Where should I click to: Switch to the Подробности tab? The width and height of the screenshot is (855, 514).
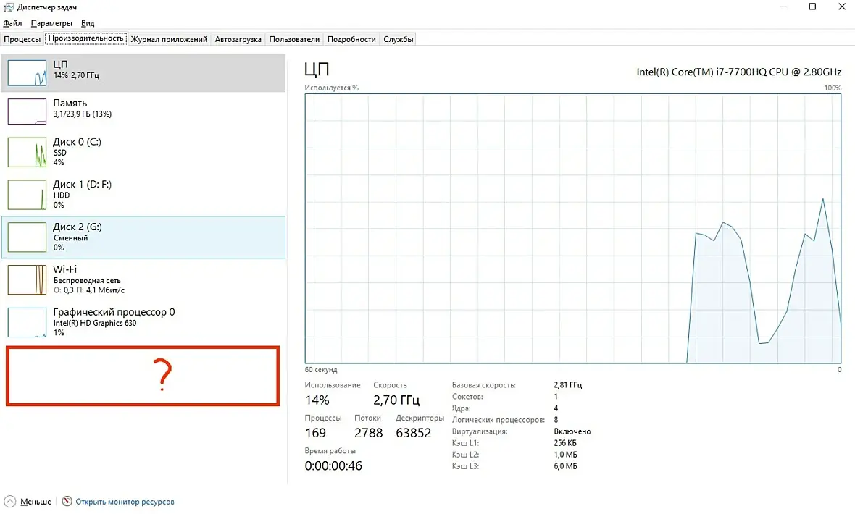pos(351,39)
